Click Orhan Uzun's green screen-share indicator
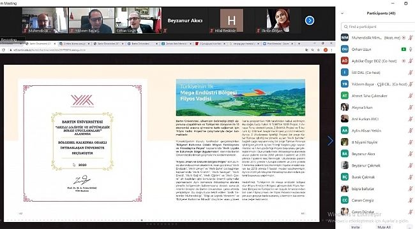Screen dimensions: 415x229 click(x=404, y=50)
